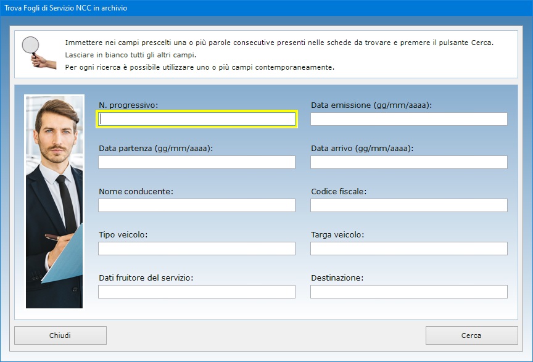Click the Codice fiscale text box
This screenshot has height=362, width=533.
tap(408, 205)
